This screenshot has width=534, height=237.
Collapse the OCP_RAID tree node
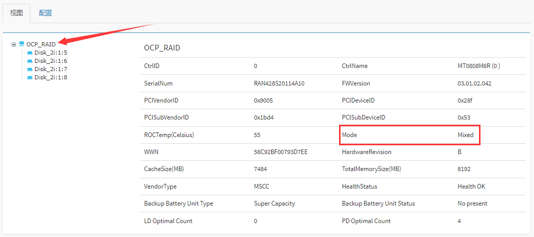[14, 44]
